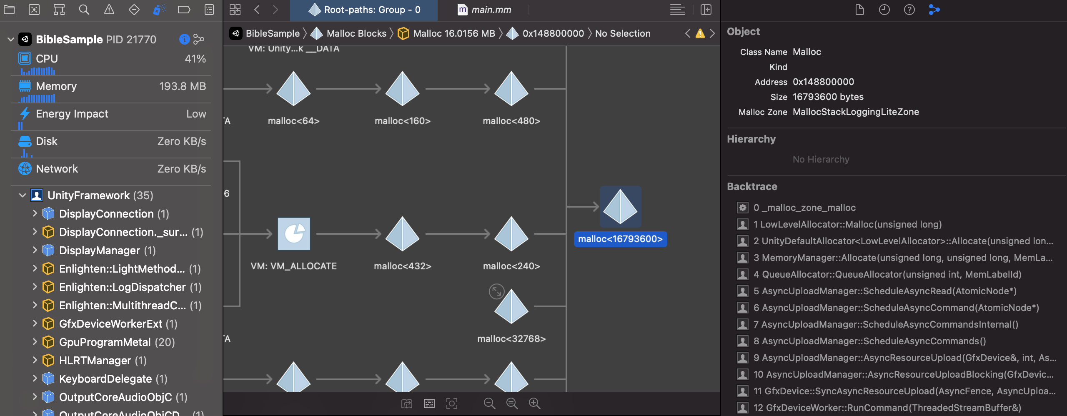Zoom out using the minus magnifier icon
1067x416 pixels.
(x=490, y=403)
